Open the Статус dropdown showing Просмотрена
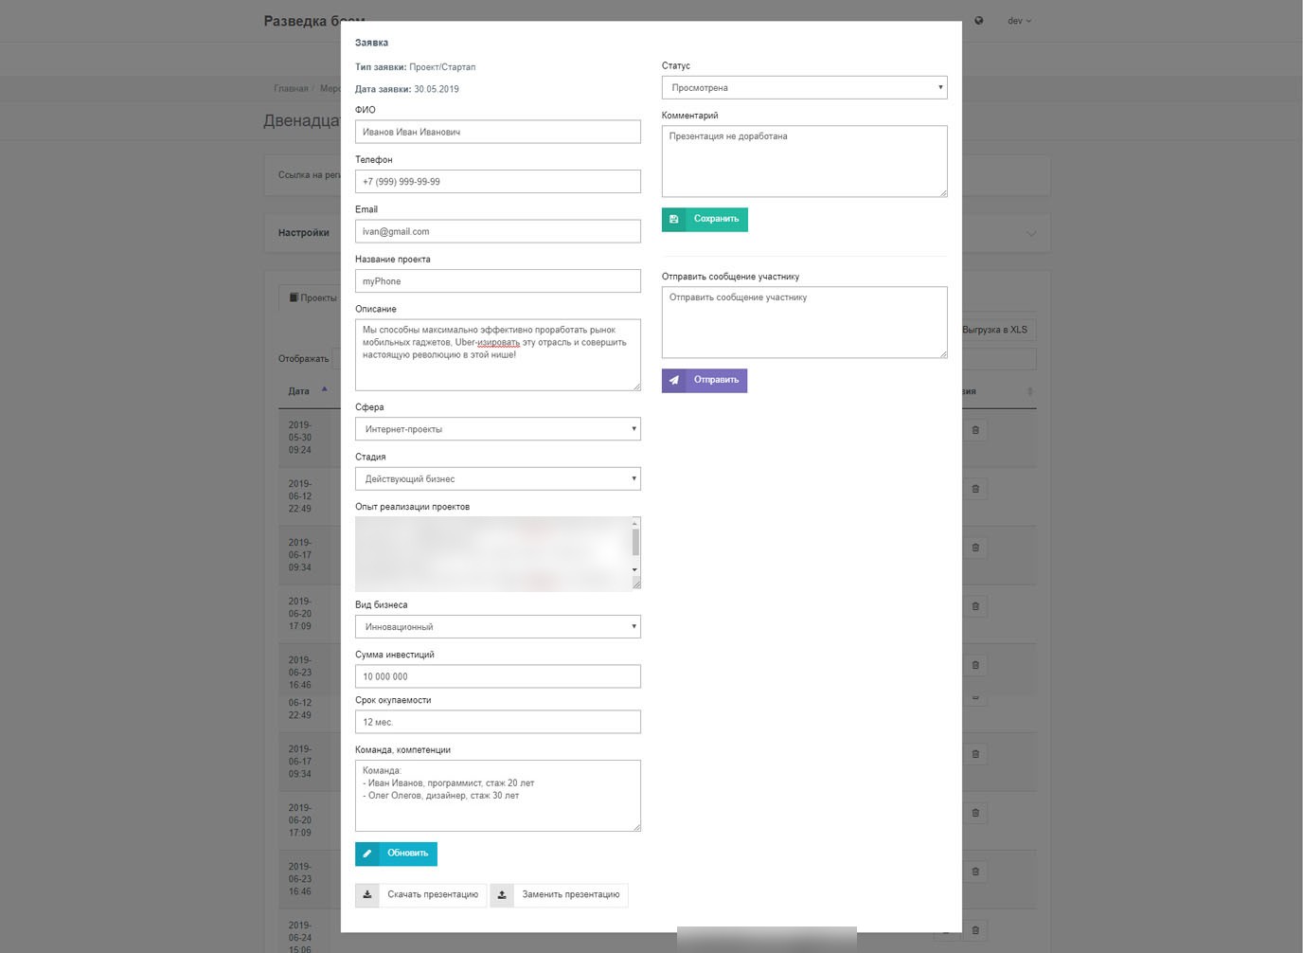Screen dimensions: 1303x953 coord(804,87)
